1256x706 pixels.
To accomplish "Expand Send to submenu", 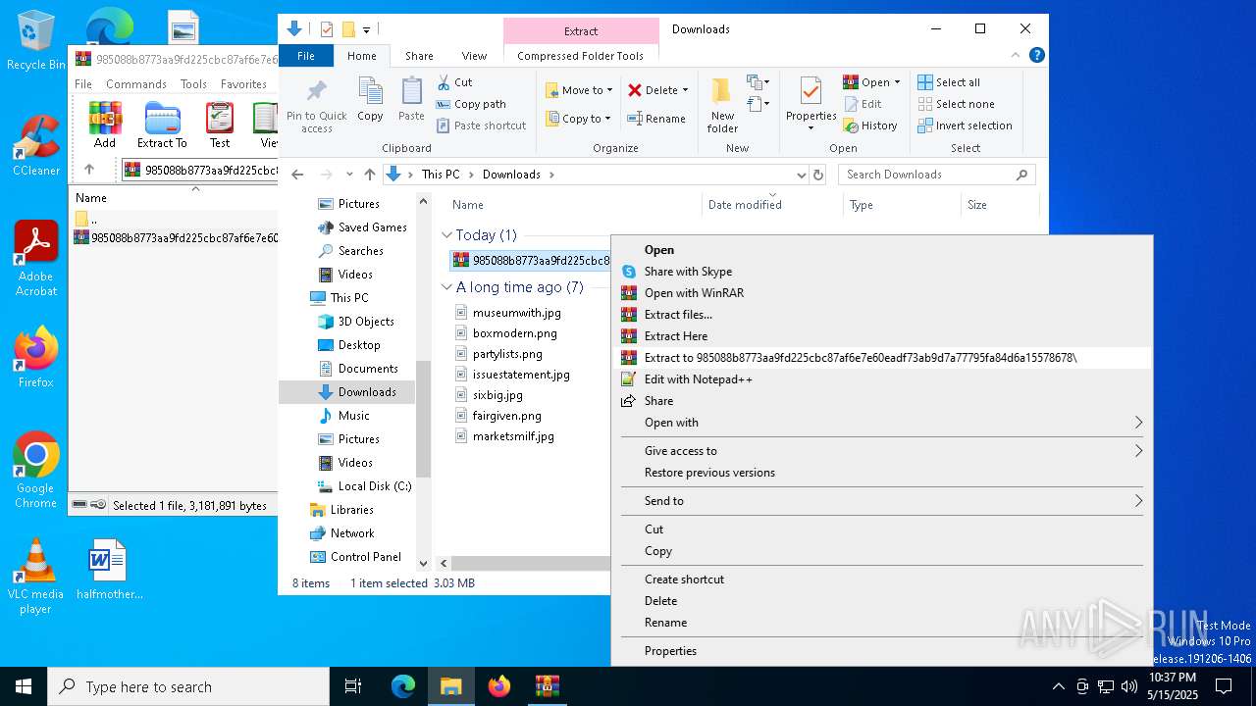I will pos(1138,501).
